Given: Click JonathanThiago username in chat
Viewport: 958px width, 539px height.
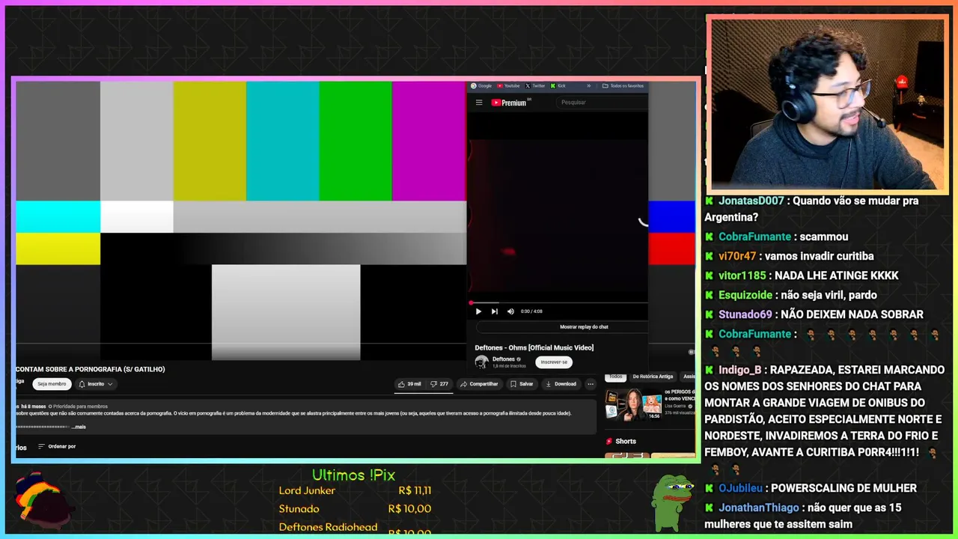Looking at the screenshot, I should [x=759, y=508].
